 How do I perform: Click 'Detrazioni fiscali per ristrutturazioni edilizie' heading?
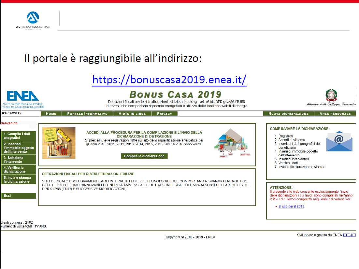pos(88,174)
